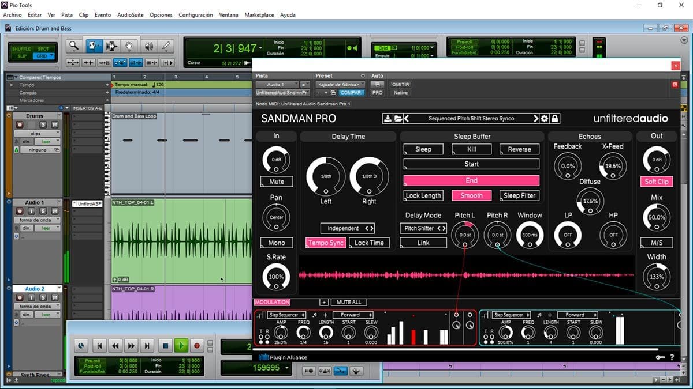This screenshot has height=389, width=693.
Task: Click the S.Rate knob at 100%
Action: [277, 277]
